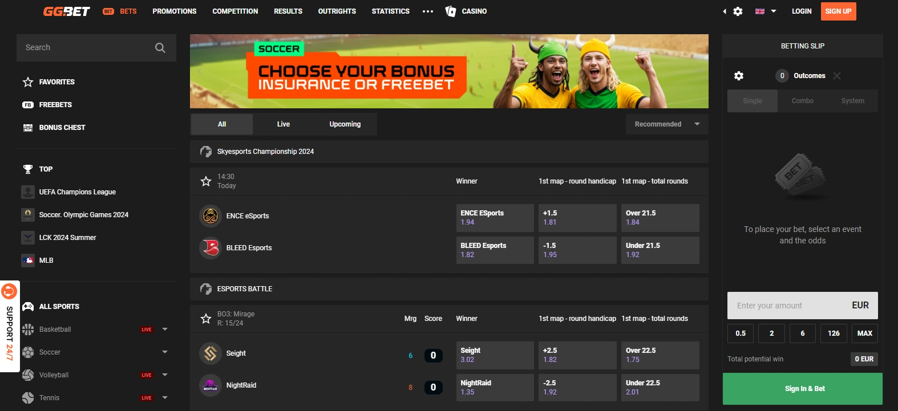This screenshot has height=411, width=898.
Task: Open the three-dots more menu
Action: coord(428,11)
